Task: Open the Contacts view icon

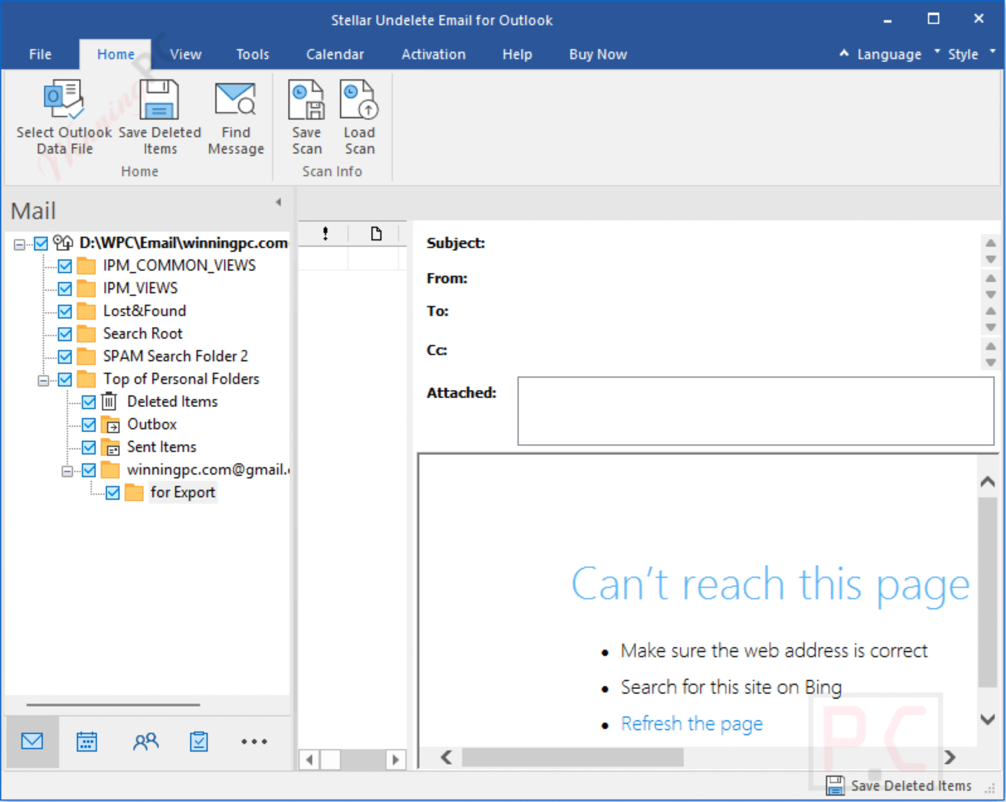Action: [145, 741]
